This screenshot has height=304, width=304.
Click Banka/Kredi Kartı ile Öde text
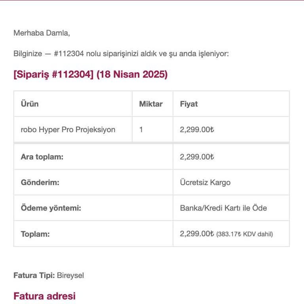tap(223, 208)
